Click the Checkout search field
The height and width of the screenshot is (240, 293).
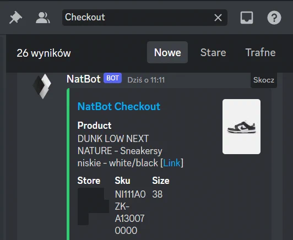145,18
